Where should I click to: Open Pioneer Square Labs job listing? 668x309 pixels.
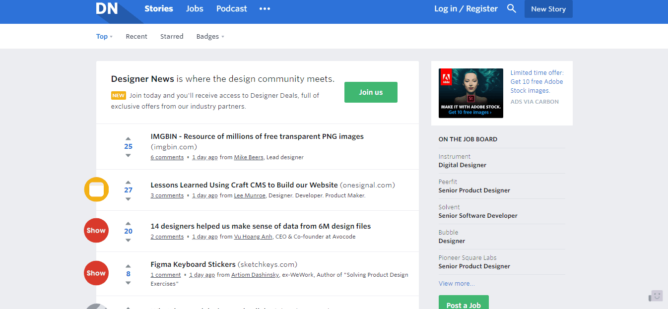coord(502,262)
